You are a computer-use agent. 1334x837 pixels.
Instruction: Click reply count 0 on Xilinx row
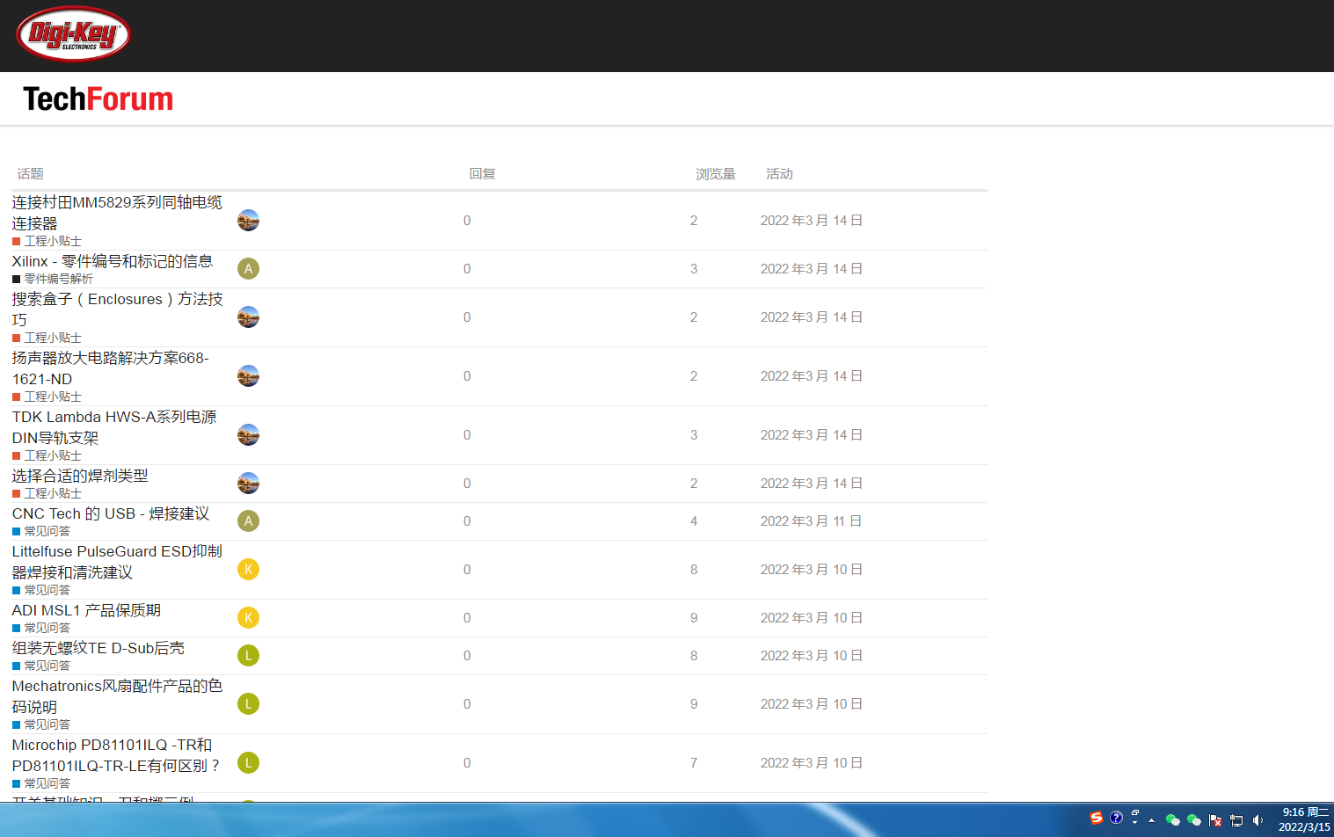tap(467, 269)
